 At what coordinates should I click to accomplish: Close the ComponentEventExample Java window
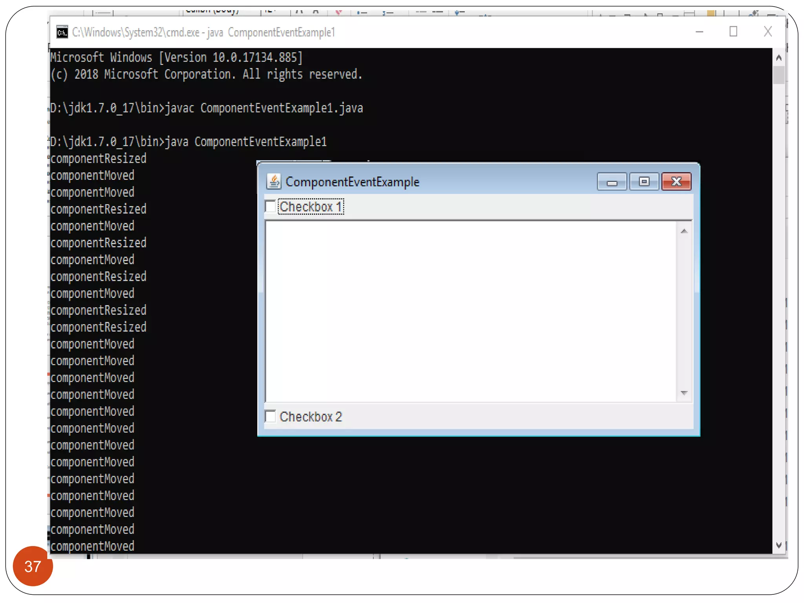[x=676, y=182]
